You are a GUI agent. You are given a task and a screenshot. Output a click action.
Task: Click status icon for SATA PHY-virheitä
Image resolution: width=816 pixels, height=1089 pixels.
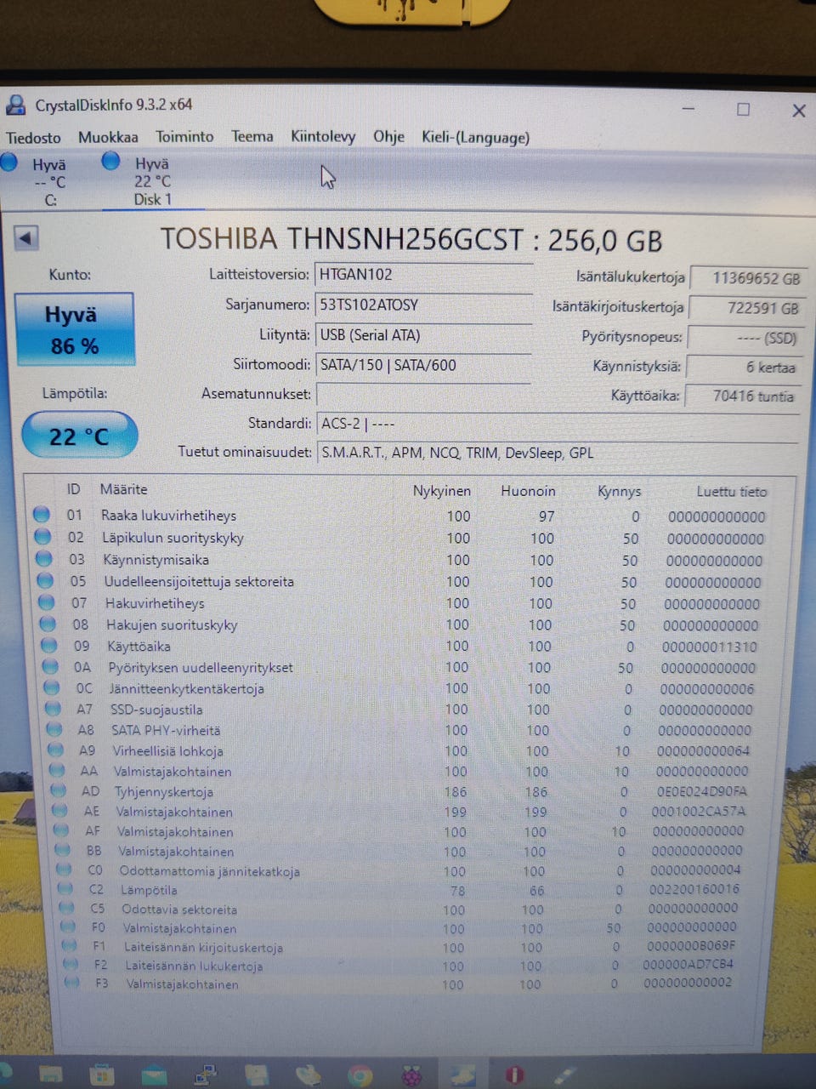54,728
